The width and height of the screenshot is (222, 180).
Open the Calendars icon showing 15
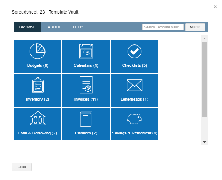(86, 51)
